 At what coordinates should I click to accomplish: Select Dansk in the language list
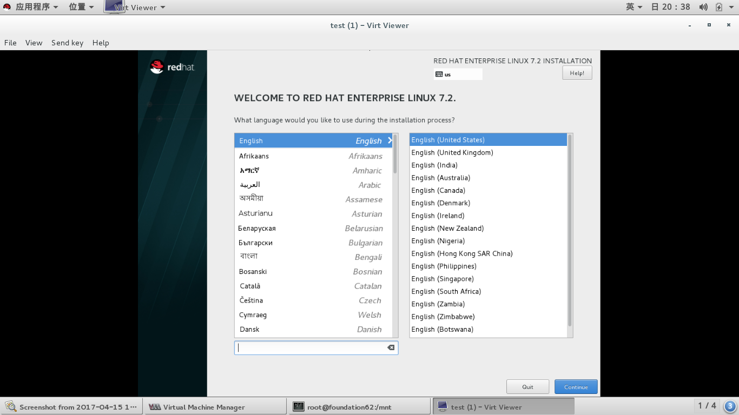(314, 330)
